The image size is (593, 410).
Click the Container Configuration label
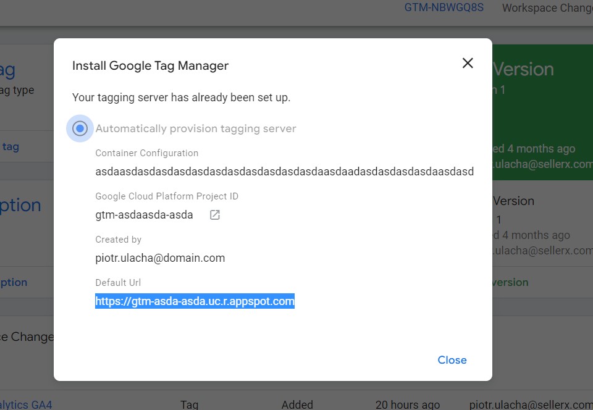(147, 153)
